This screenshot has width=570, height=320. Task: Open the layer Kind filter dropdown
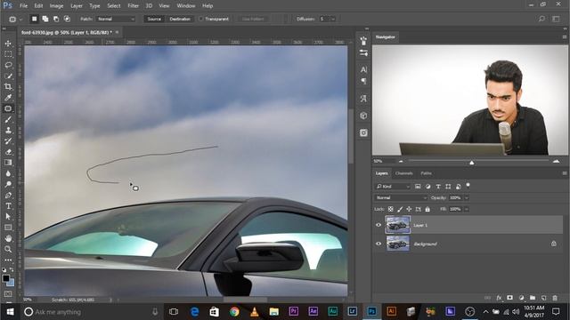tap(393, 187)
